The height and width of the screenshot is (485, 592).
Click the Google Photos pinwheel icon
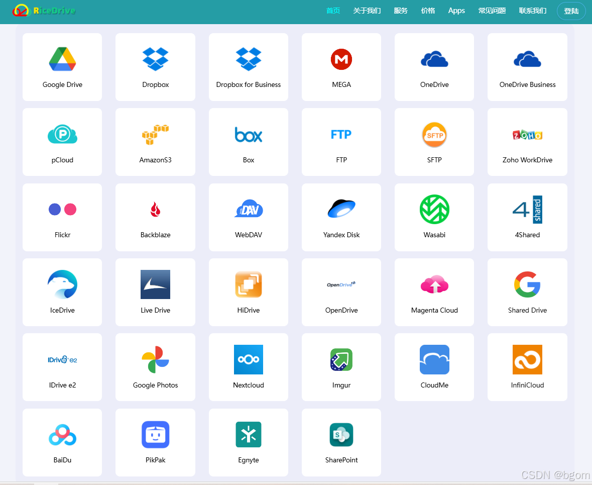click(x=155, y=359)
